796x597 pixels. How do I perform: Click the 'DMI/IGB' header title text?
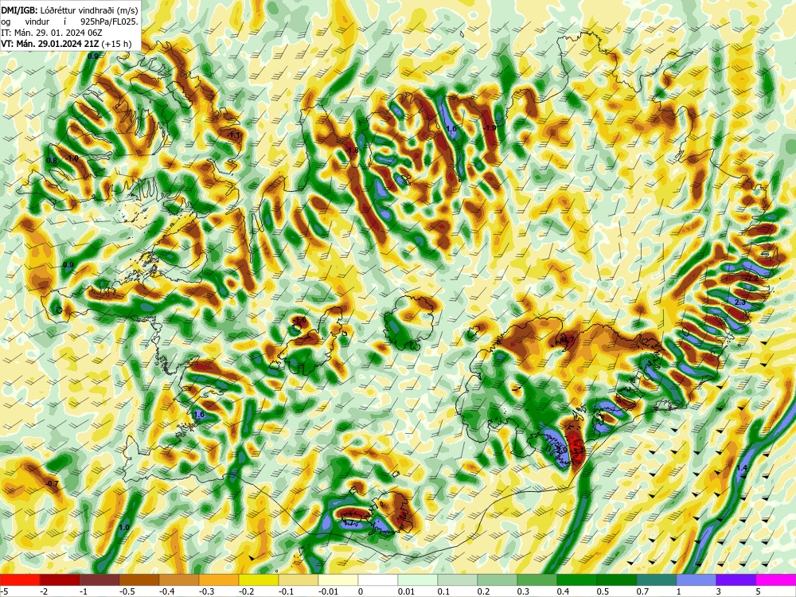click(x=19, y=9)
